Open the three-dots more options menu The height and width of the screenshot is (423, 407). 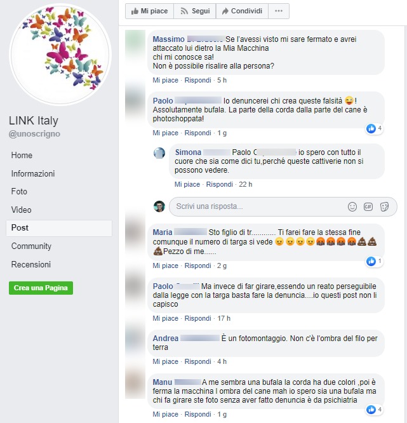[279, 11]
